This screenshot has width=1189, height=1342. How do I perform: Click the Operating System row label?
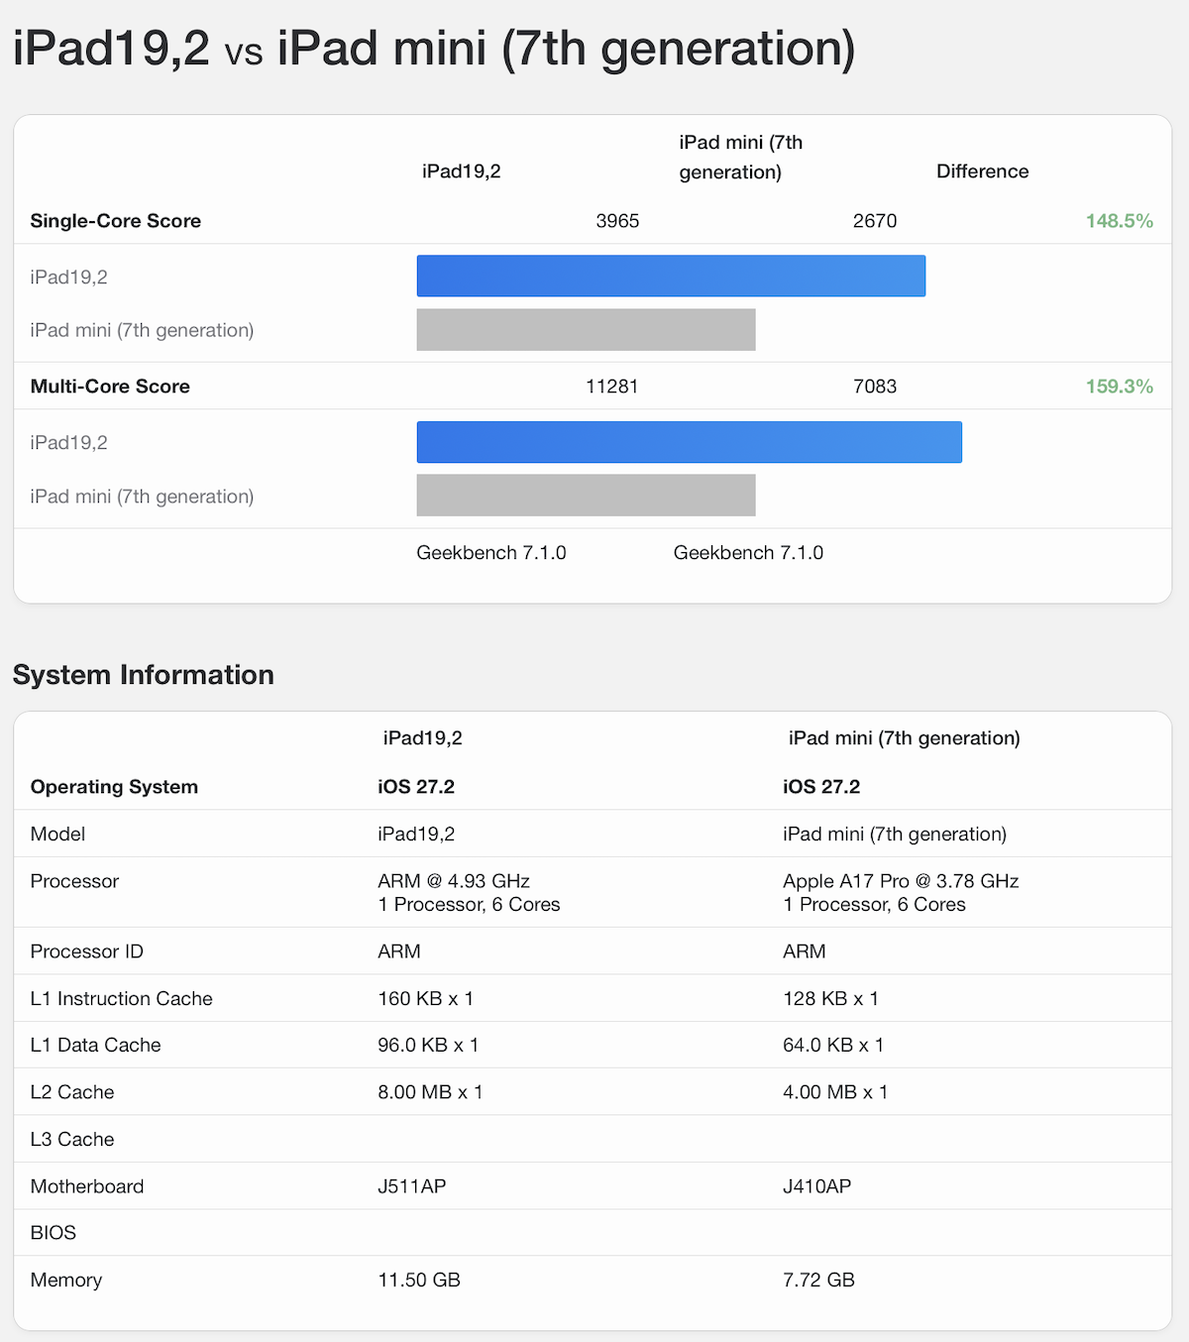114,787
